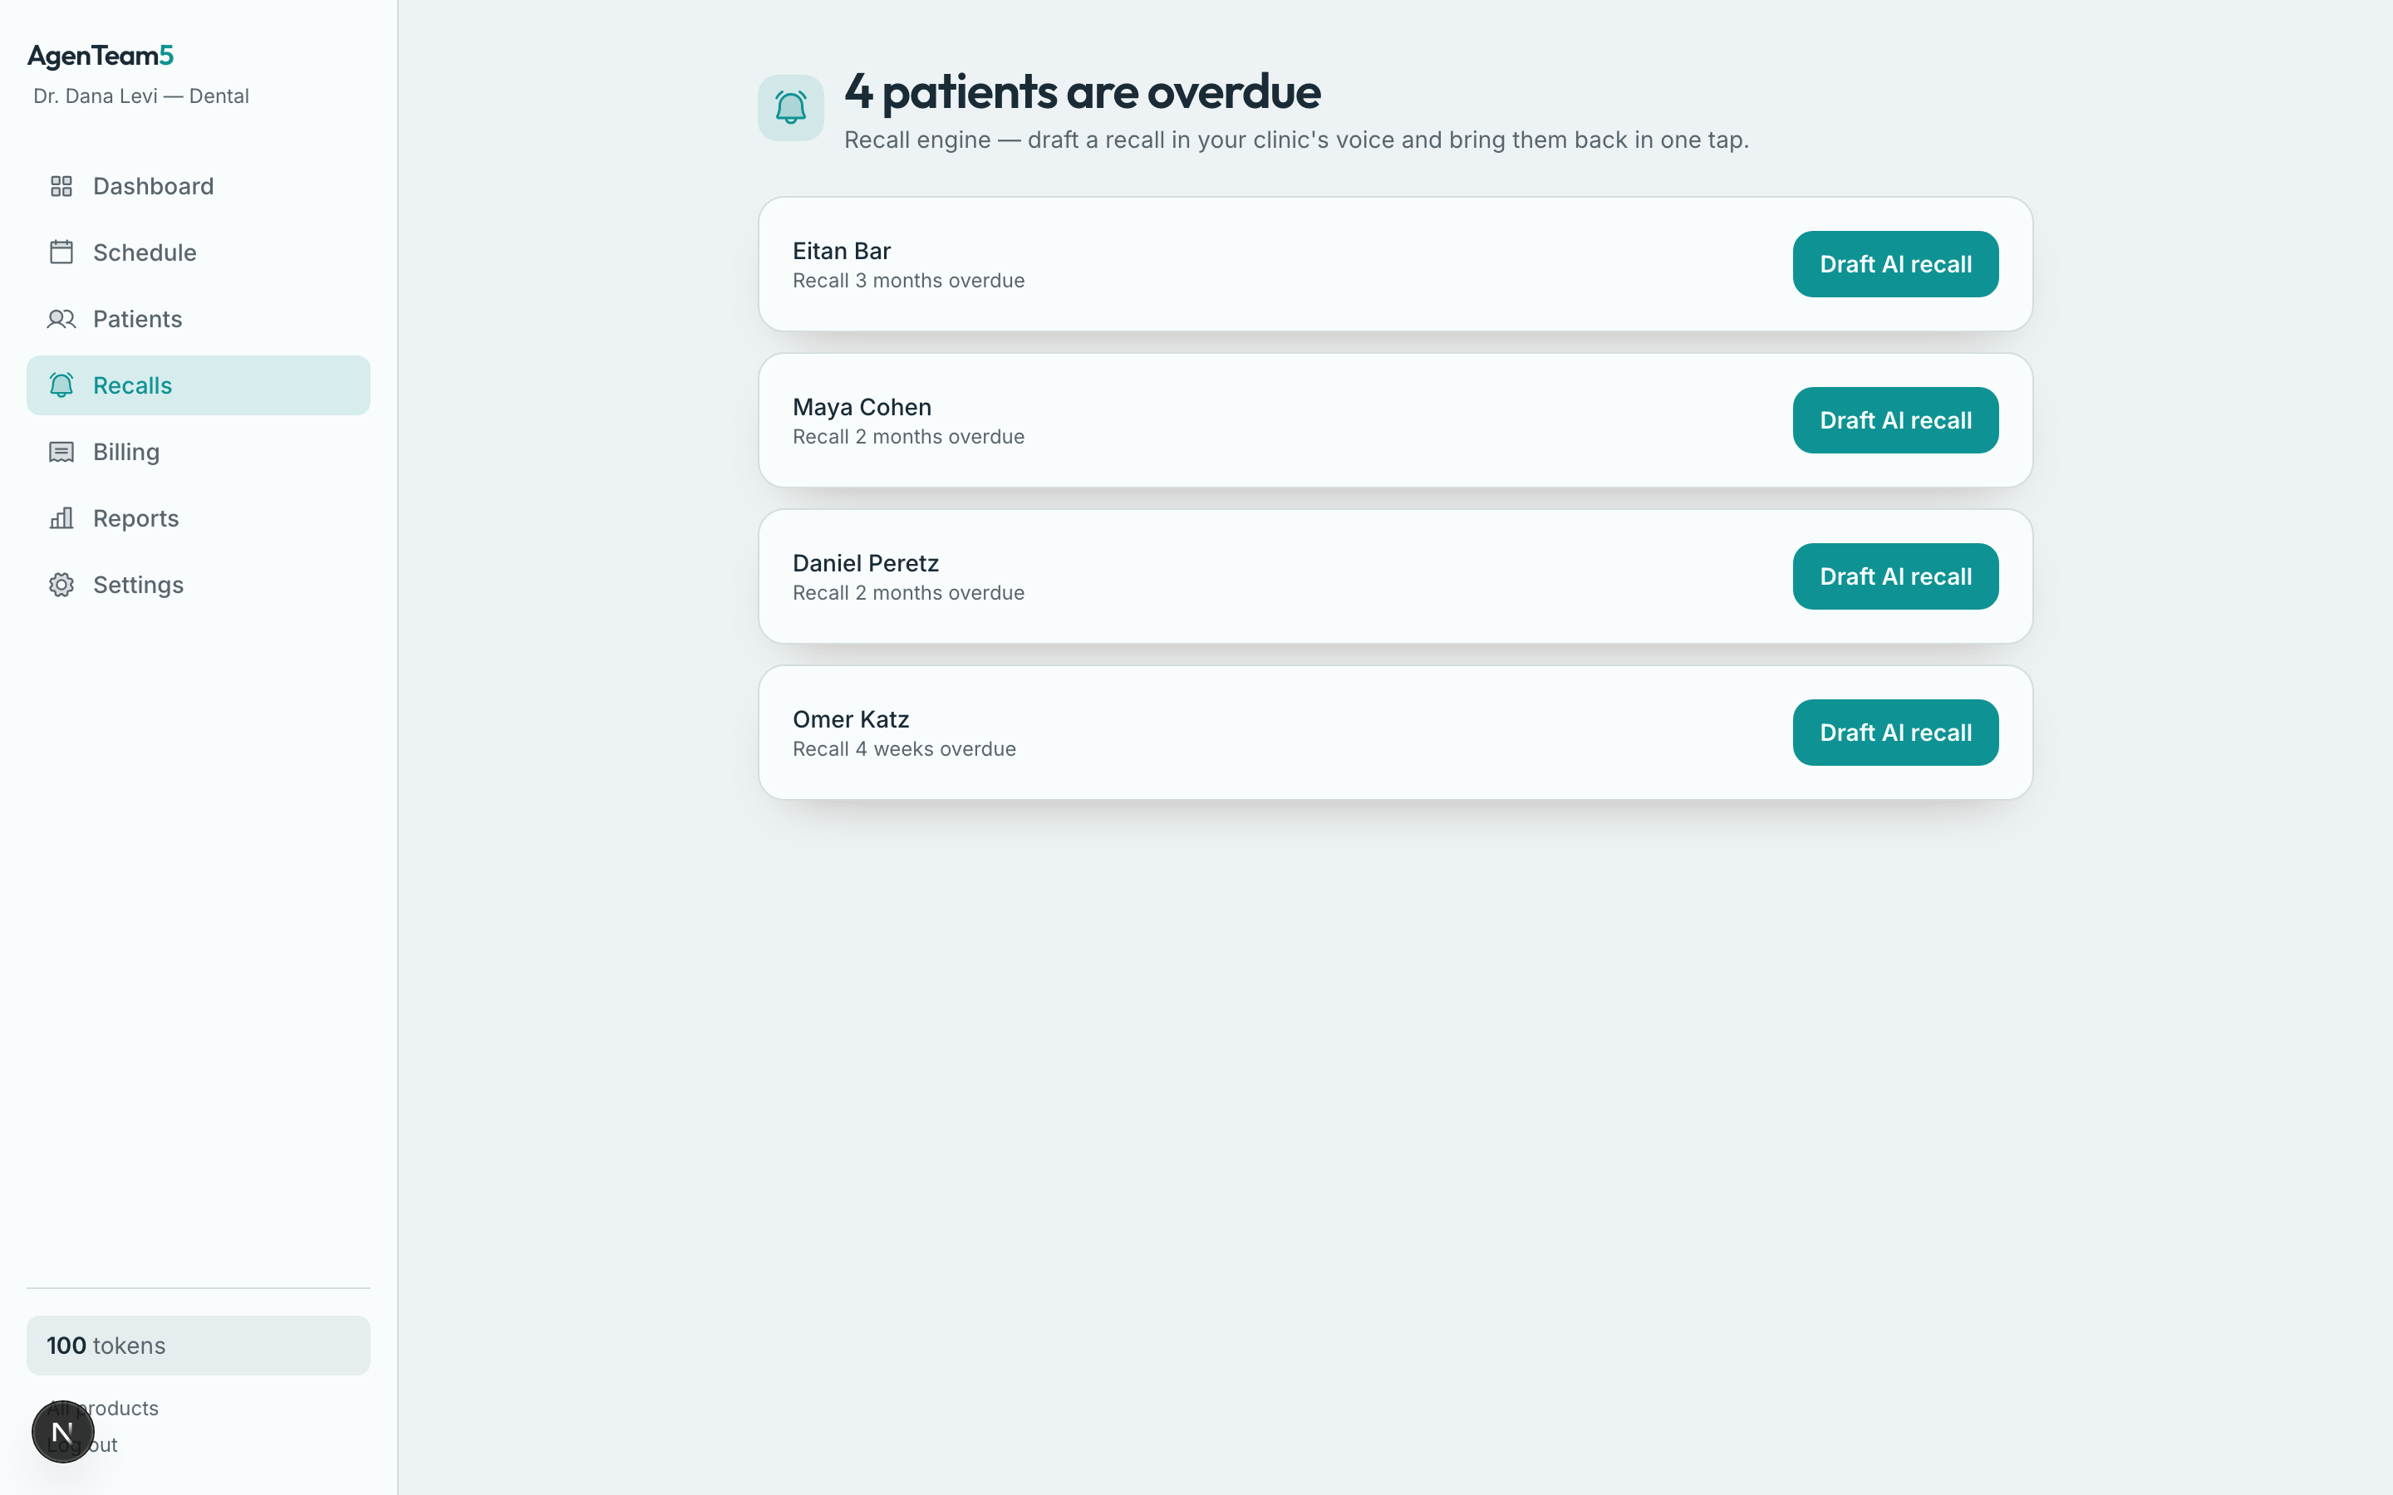The height and width of the screenshot is (1495, 2393).
Task: Click the Reports bar chart icon
Action: click(61, 518)
